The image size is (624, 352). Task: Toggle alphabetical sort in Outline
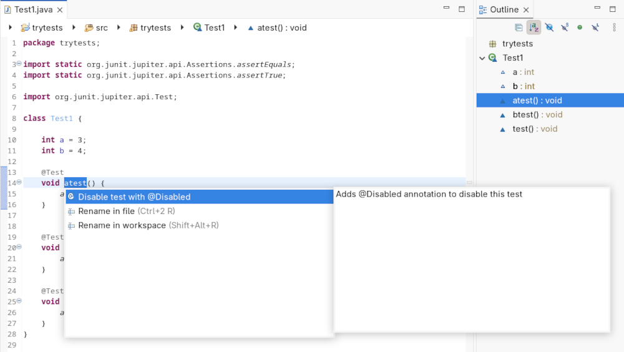pyautogui.click(x=534, y=27)
